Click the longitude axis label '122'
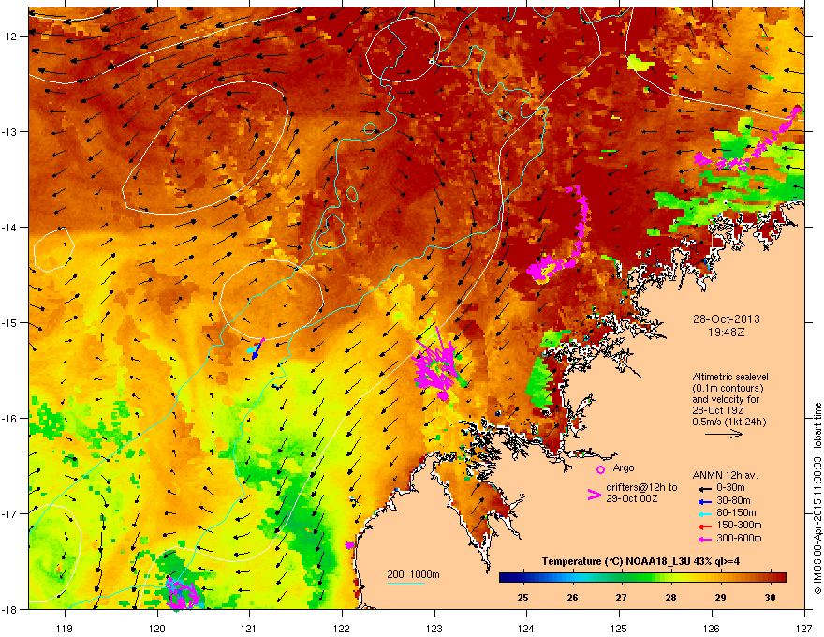 [342, 629]
